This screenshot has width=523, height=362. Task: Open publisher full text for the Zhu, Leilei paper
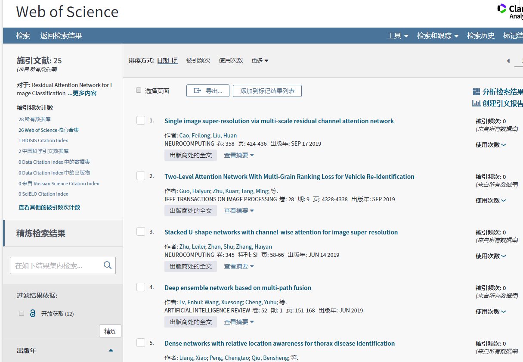191,266
